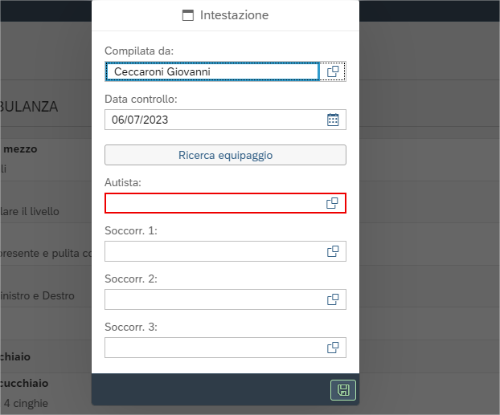Open value help for Soccorr. 3
500x415 pixels.
point(332,348)
